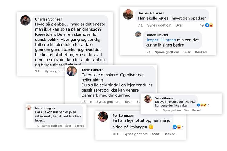Send Besked to Niels Libergren

point(79,126)
